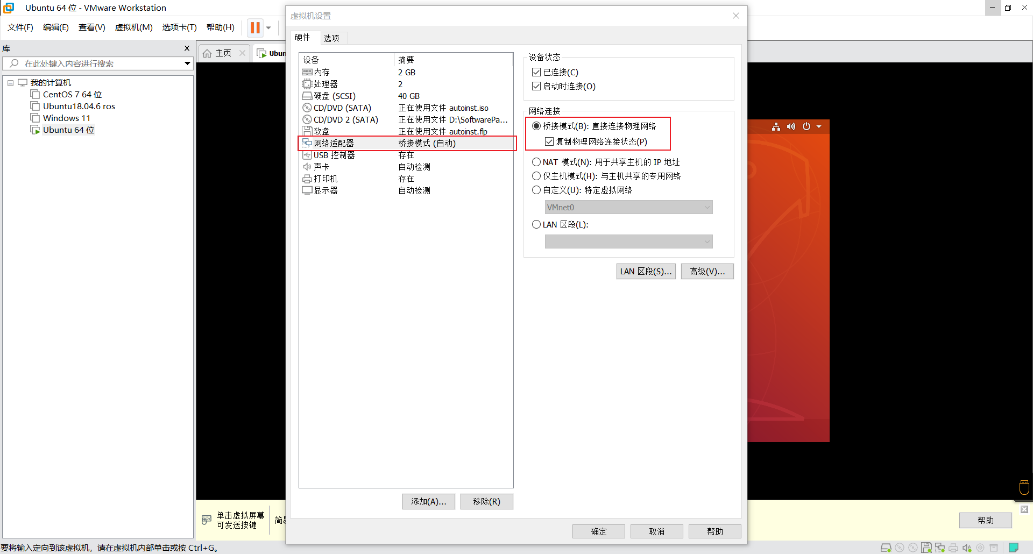Open 帮助(H) menu
This screenshot has height=554, width=1033.
221,27
